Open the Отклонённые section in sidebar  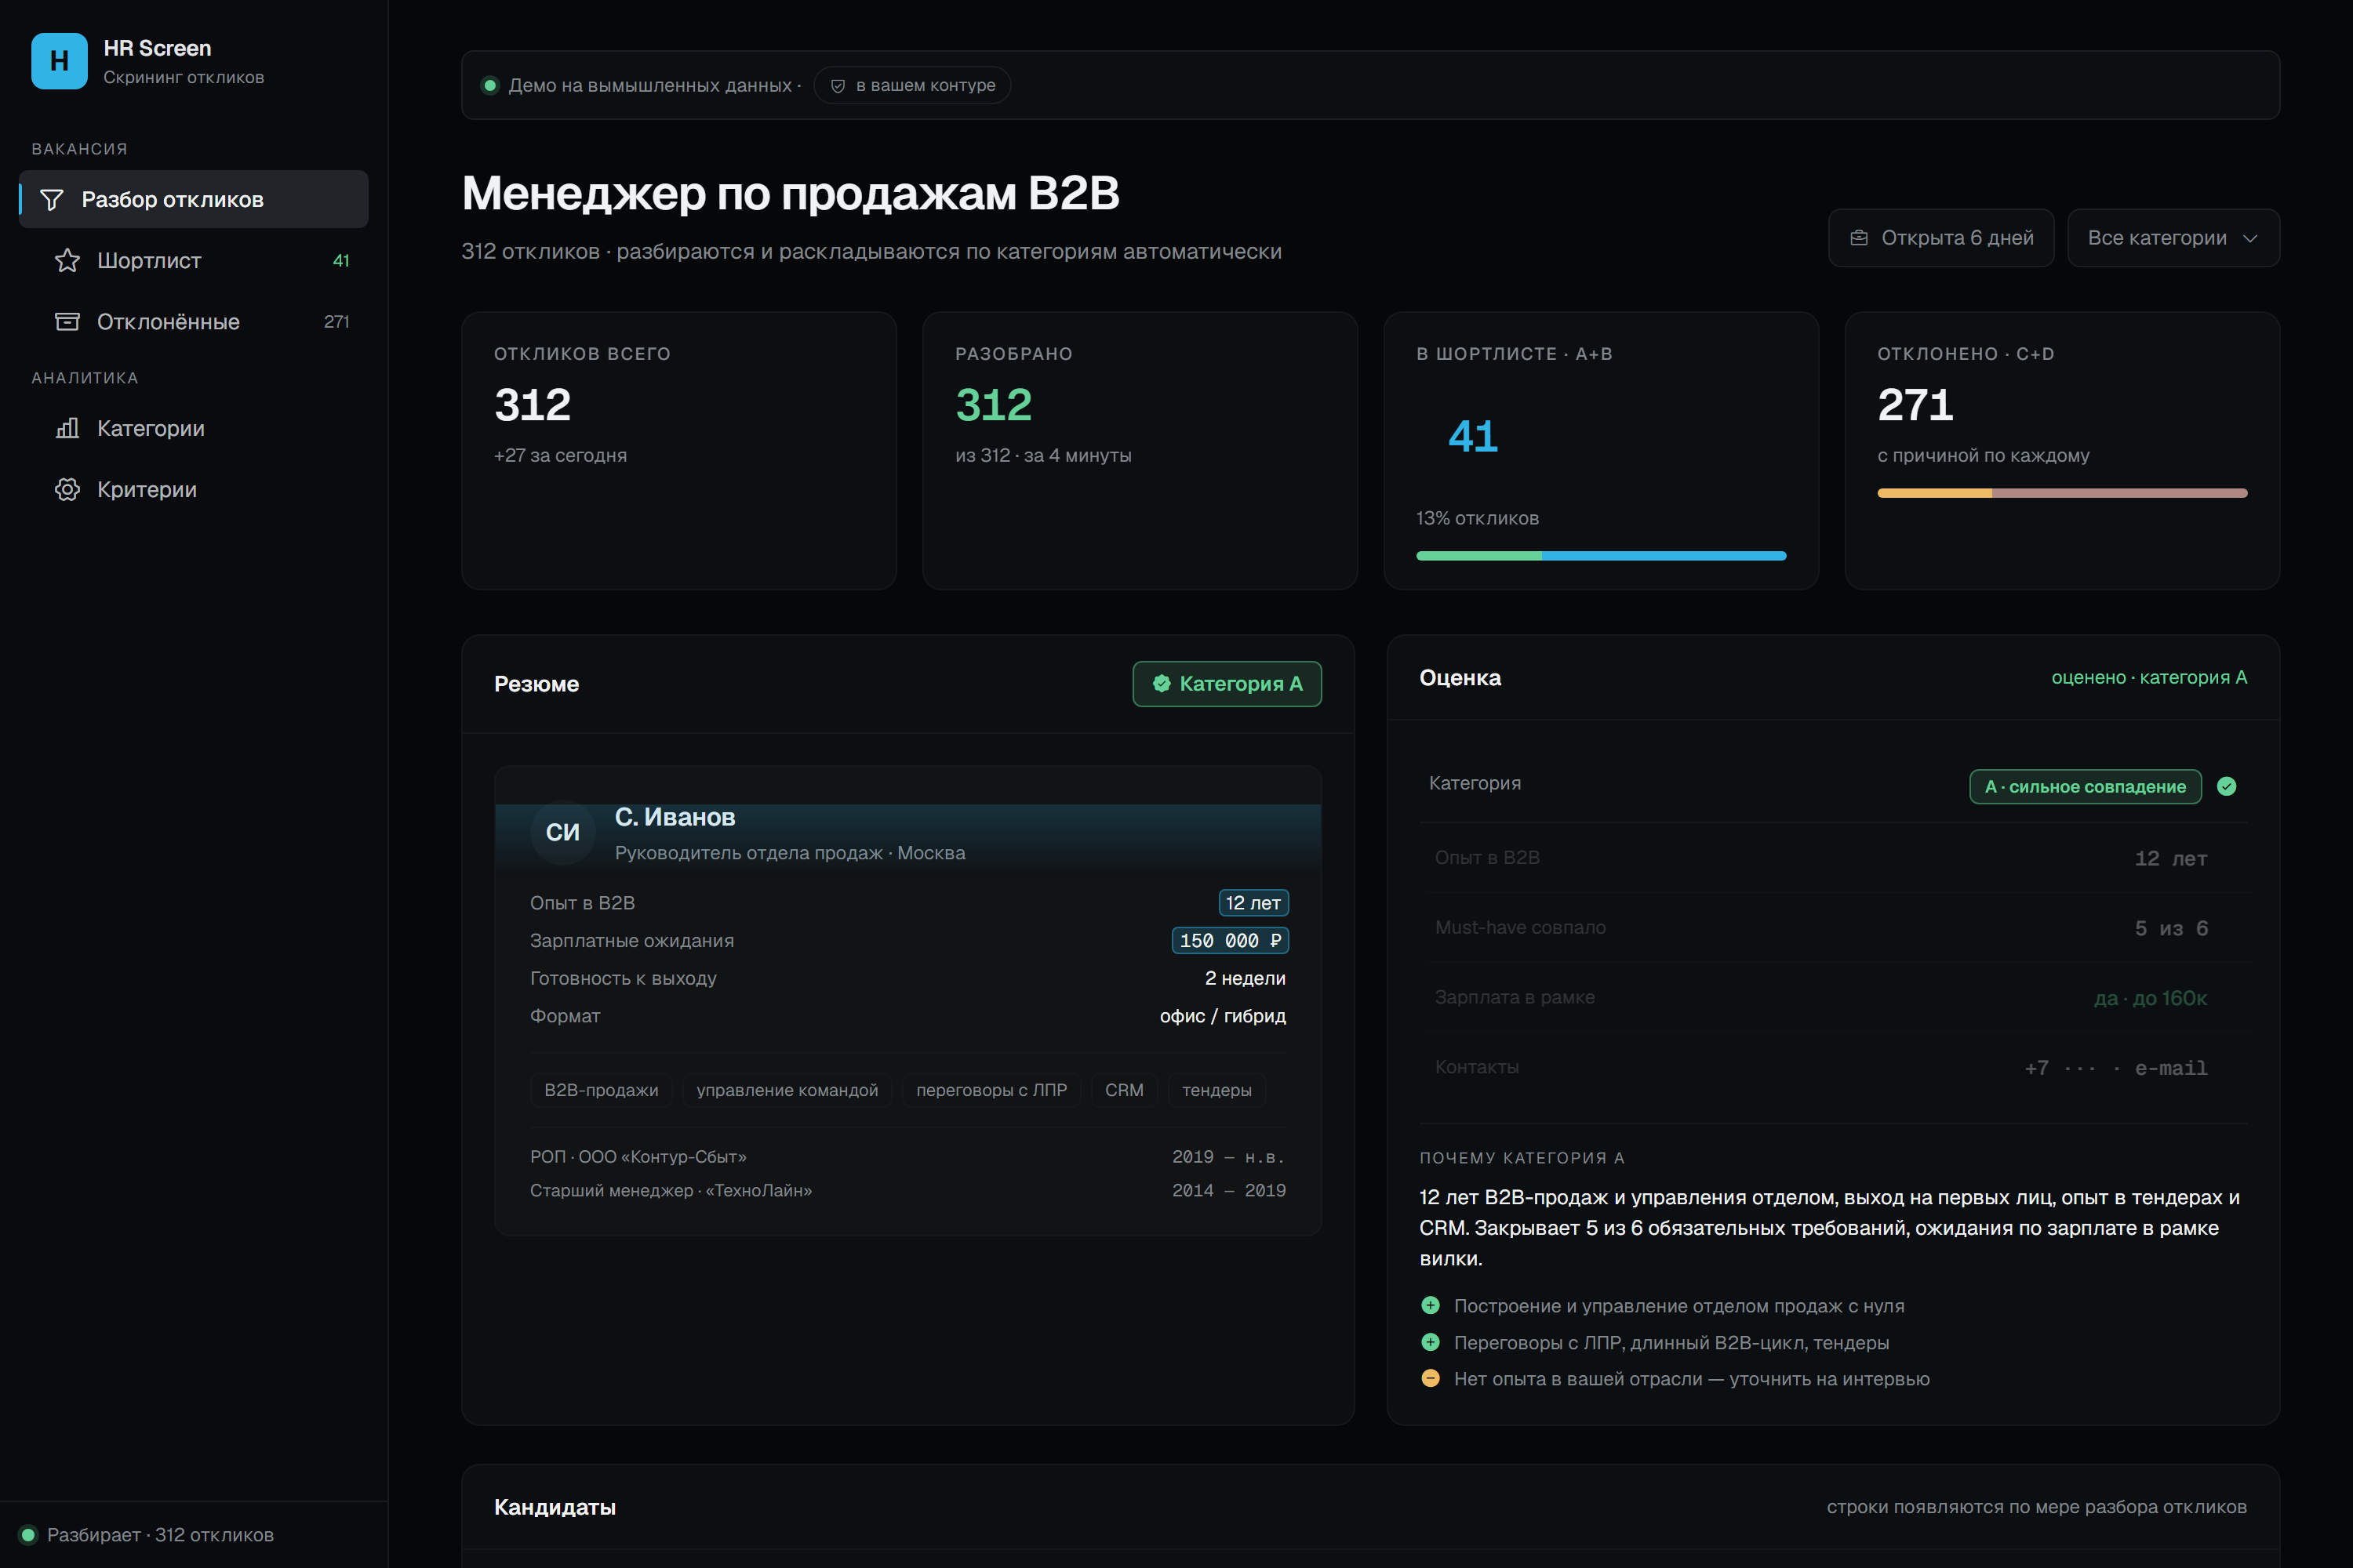194,322
